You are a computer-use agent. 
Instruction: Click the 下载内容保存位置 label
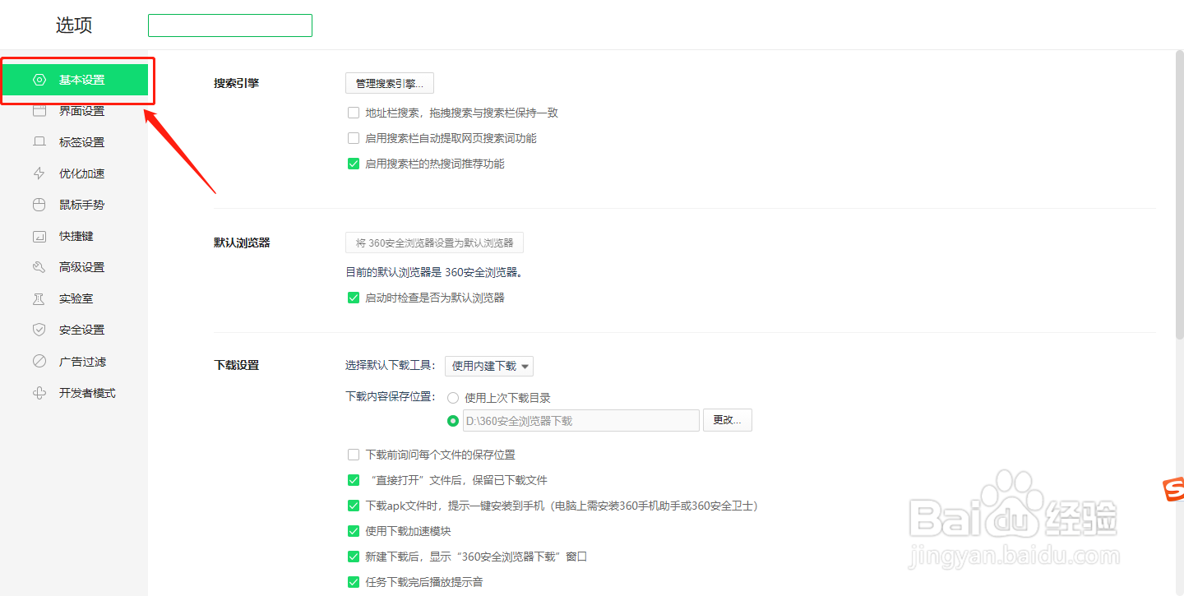[x=391, y=397]
